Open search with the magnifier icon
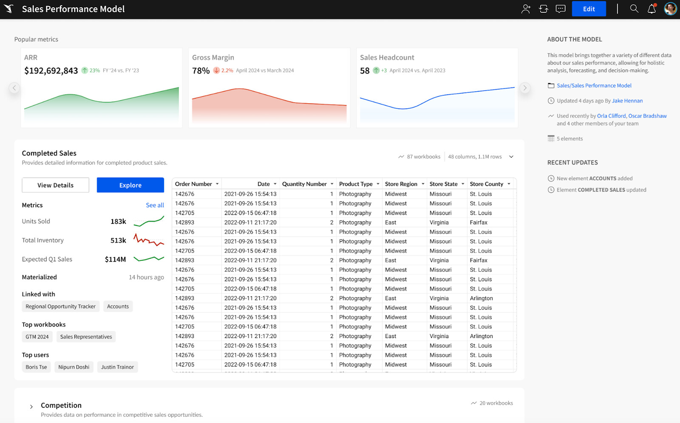The height and width of the screenshot is (423, 680). tap(634, 8)
